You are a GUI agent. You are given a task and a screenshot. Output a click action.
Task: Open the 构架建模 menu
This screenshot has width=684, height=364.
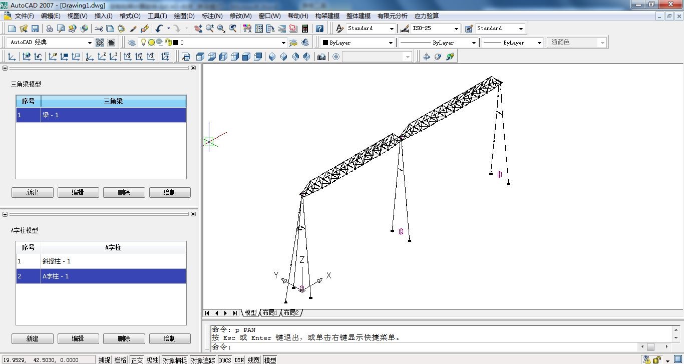[327, 16]
